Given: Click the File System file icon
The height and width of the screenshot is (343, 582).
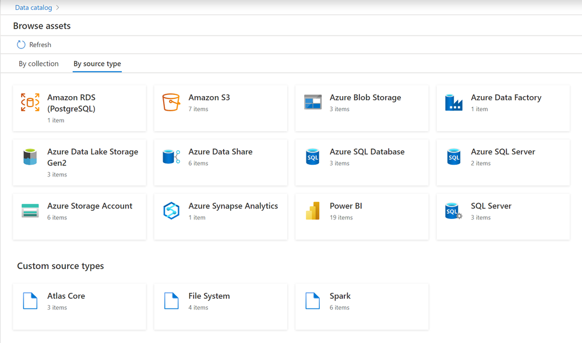Looking at the screenshot, I should pos(171,300).
